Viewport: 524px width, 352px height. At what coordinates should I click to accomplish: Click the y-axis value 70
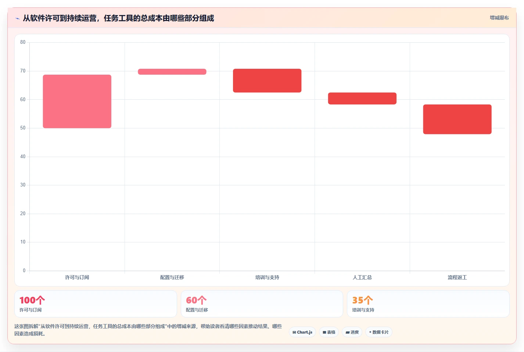(x=23, y=71)
